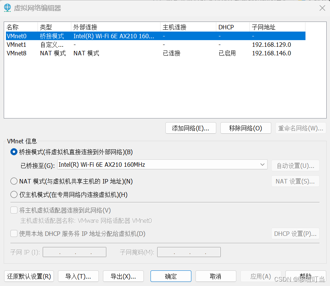Select the 桥接模式 radio button

[x=14, y=152]
